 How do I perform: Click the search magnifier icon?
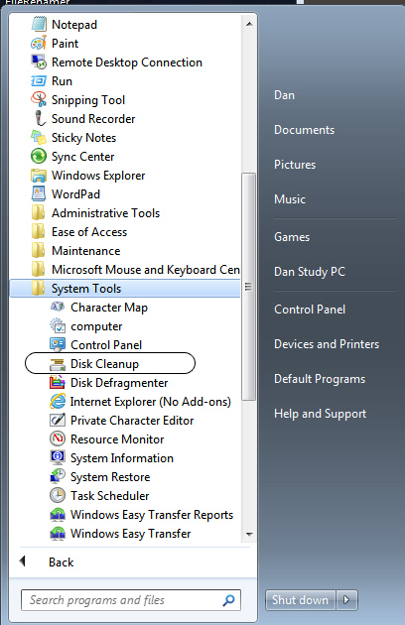(x=228, y=600)
